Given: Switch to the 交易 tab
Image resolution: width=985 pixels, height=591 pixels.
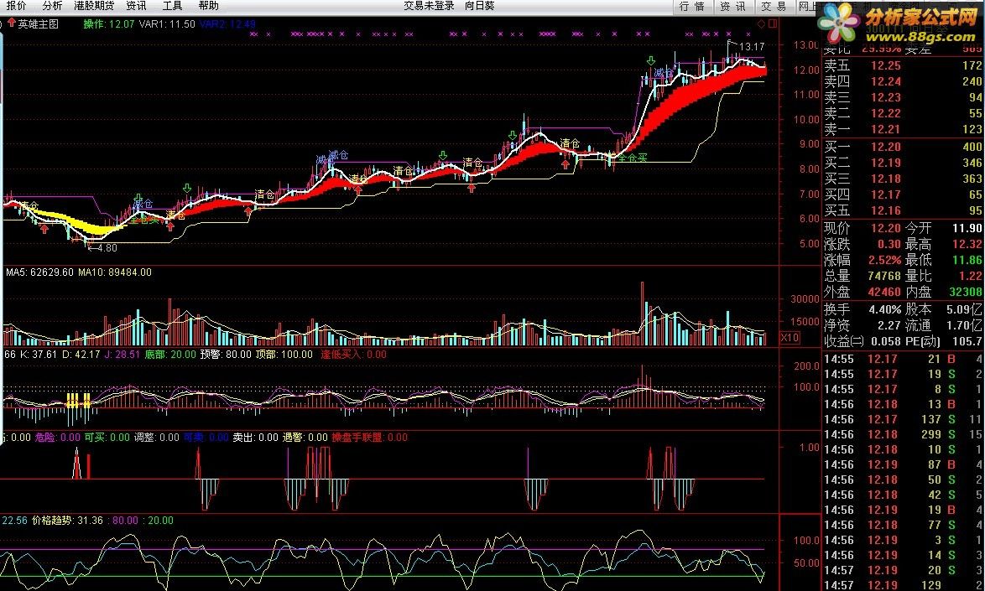Looking at the screenshot, I should tap(774, 6).
